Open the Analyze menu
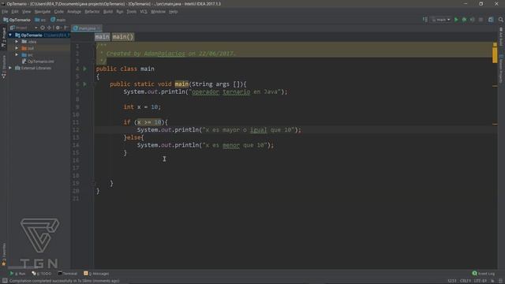505x284 pixels. click(x=74, y=12)
